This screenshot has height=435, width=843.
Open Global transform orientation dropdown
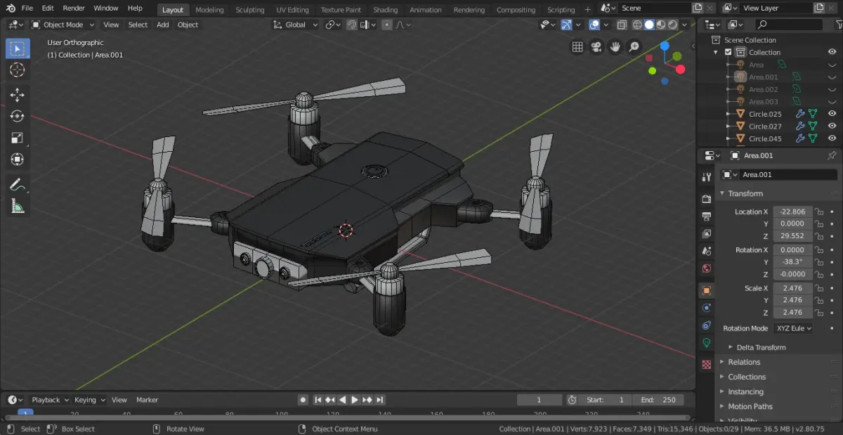[295, 25]
